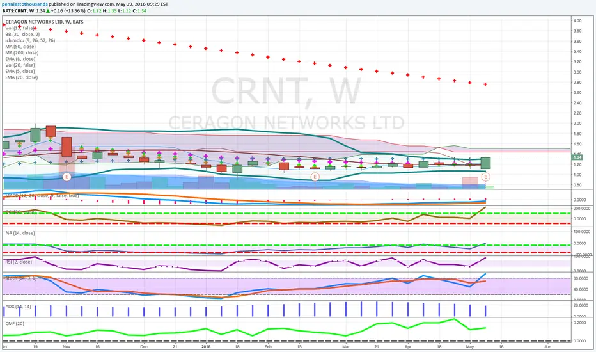Select the EMA (5, close) indicator legend
The width and height of the screenshot is (596, 352).
pos(20,71)
